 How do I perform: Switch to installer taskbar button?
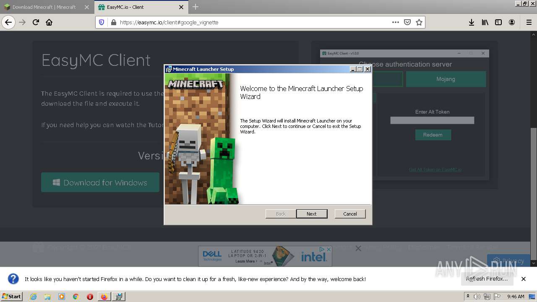coord(119,297)
